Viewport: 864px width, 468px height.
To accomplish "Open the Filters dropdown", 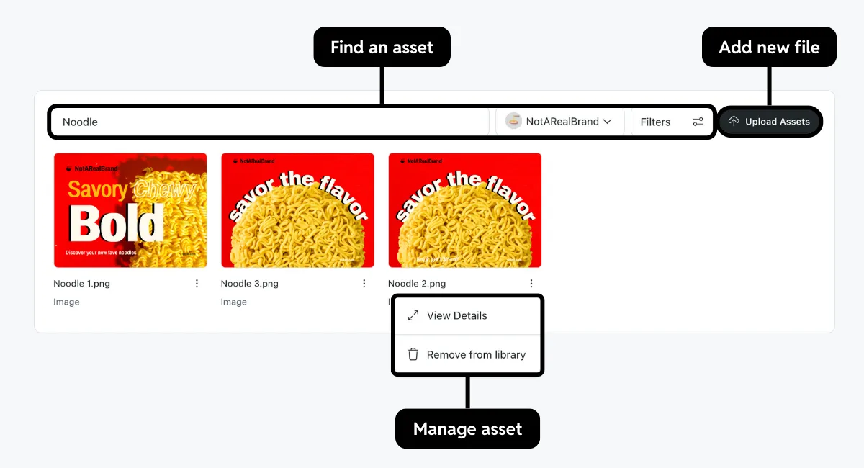I will pyautogui.click(x=655, y=122).
